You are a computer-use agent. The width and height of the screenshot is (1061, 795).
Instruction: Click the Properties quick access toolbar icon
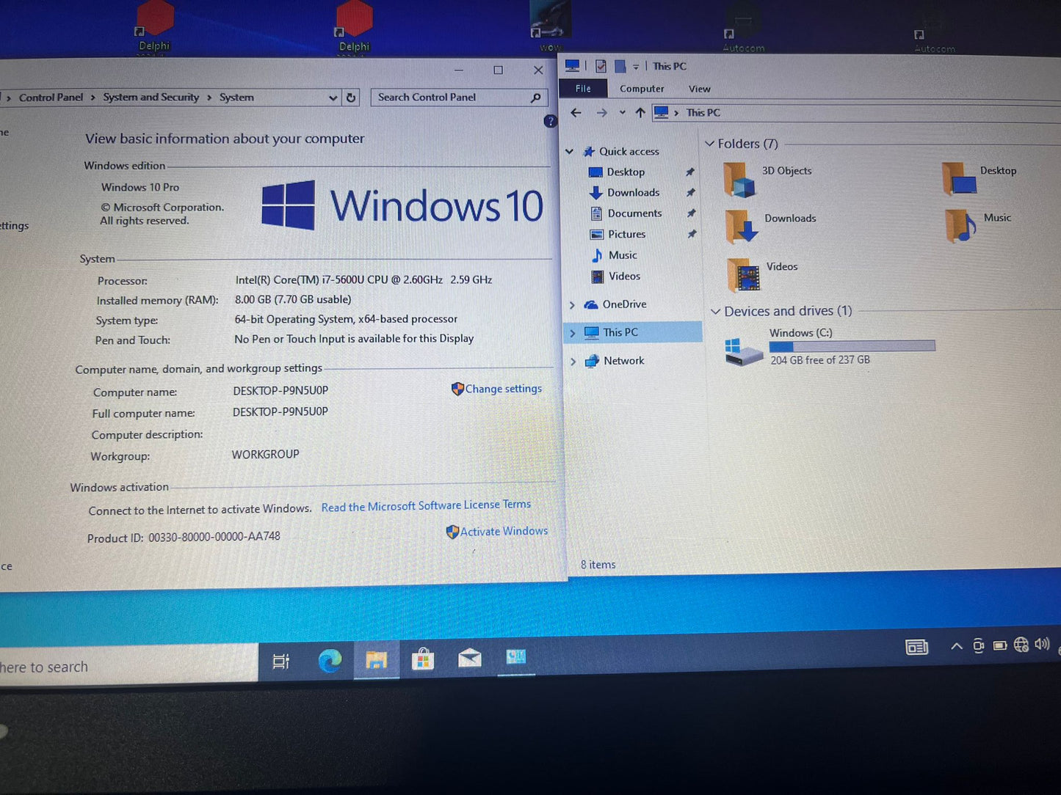[601, 66]
